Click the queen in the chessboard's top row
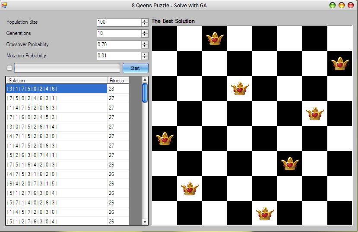The image size is (358, 232). pos(215,38)
